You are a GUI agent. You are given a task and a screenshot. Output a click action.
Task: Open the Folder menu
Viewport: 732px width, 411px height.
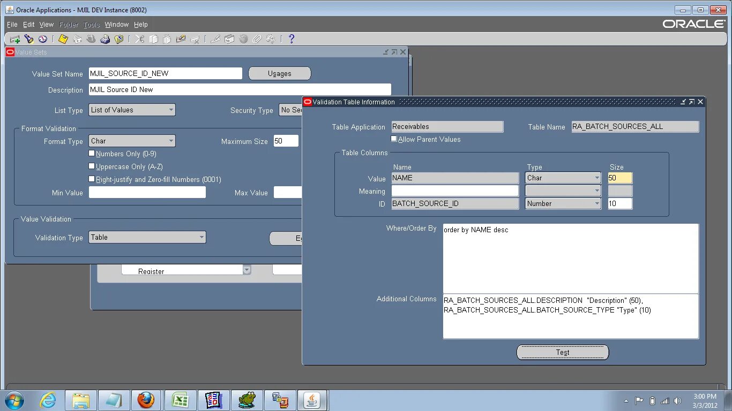tap(69, 25)
